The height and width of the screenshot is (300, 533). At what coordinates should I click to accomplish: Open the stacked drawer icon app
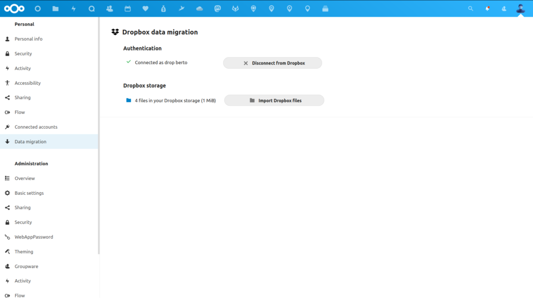(325, 8)
